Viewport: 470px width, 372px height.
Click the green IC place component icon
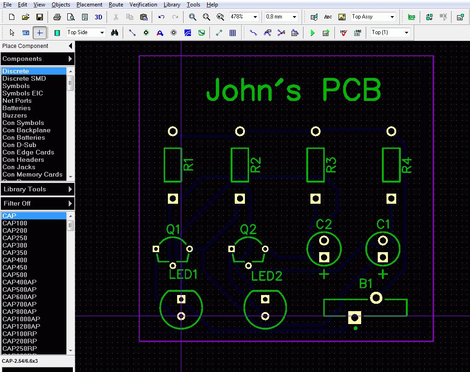pos(57,32)
